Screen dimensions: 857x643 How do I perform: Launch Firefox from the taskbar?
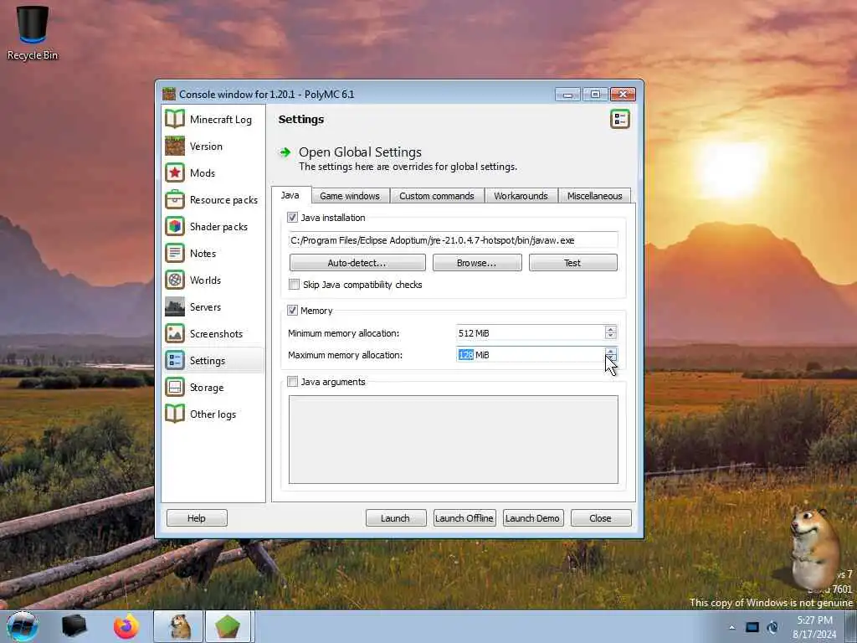126,626
